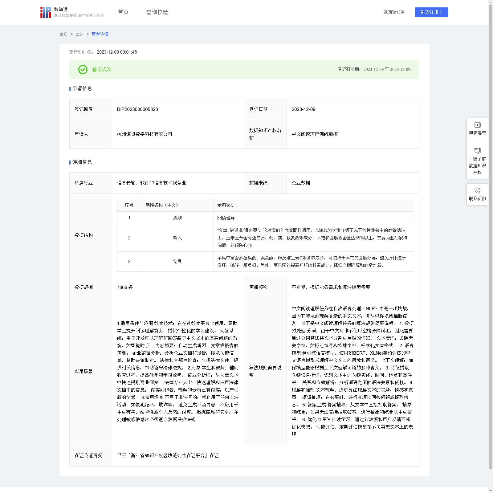Viewport: 493px width, 493px height.
Task: Click the scrollbar down arrow
Action: click(x=491, y=490)
